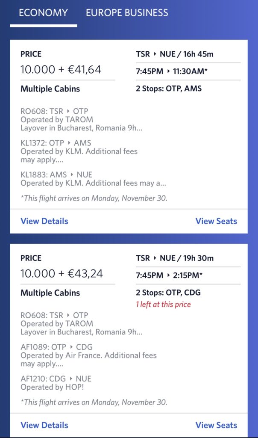Switch to the Economy tab

[x=44, y=13]
